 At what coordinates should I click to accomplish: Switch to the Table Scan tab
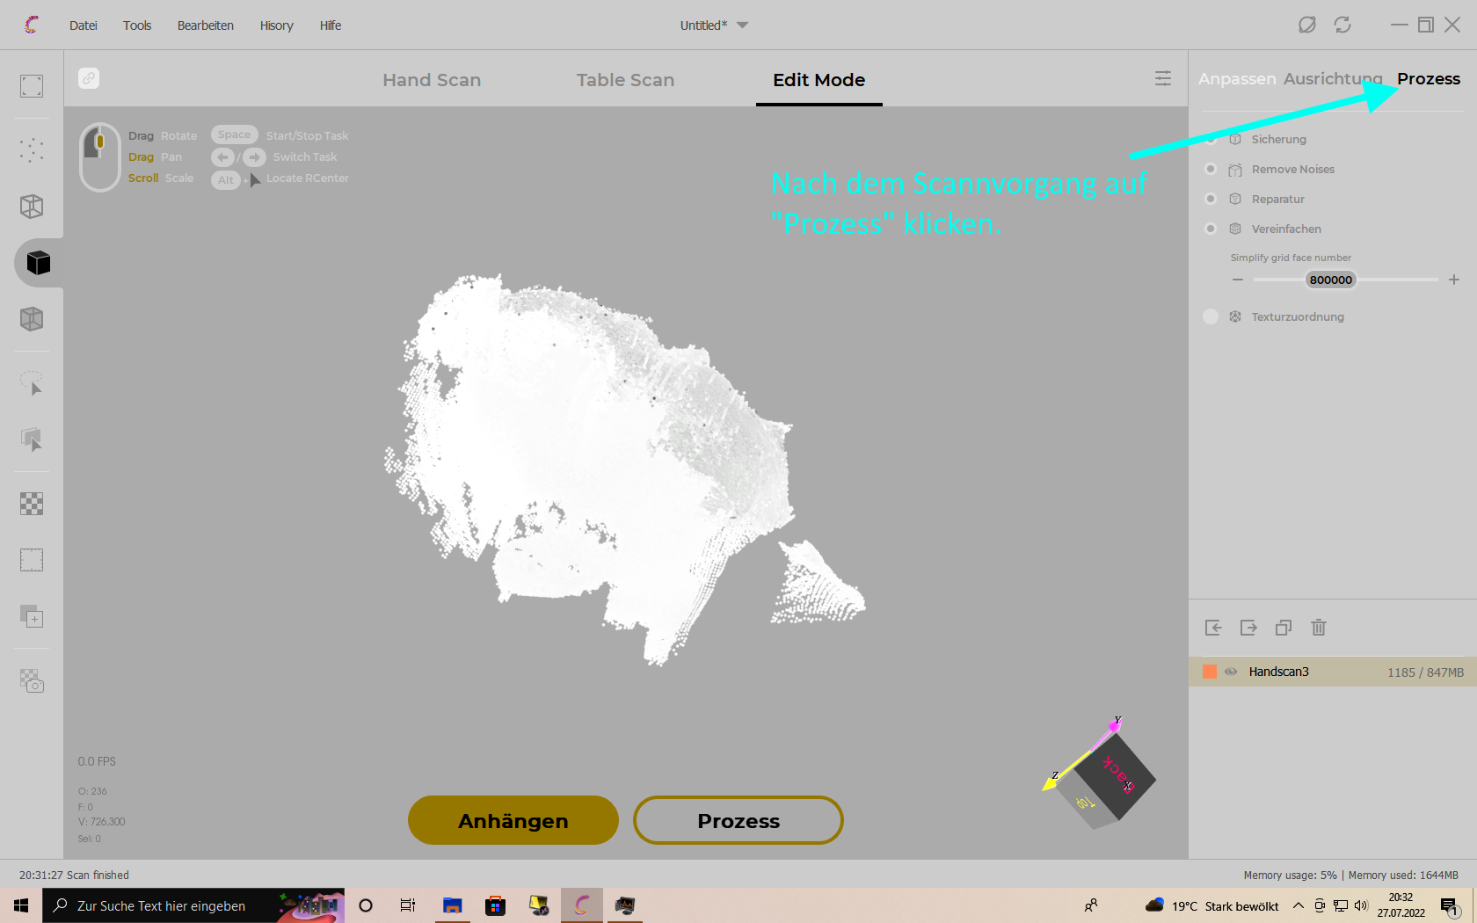pos(625,79)
